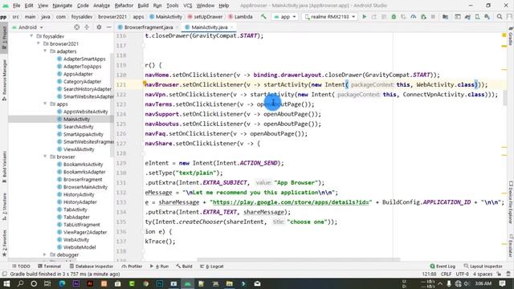Click the Windows Start button
Image resolution: width=514 pixels, height=289 pixels.
click(x=6, y=283)
